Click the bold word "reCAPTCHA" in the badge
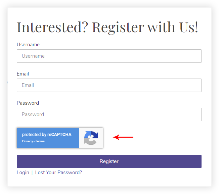219x194 pixels. [x=59, y=135]
